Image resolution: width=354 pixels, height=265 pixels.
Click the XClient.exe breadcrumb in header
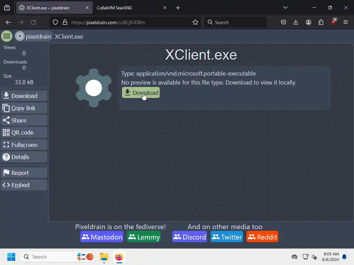[x=69, y=37]
